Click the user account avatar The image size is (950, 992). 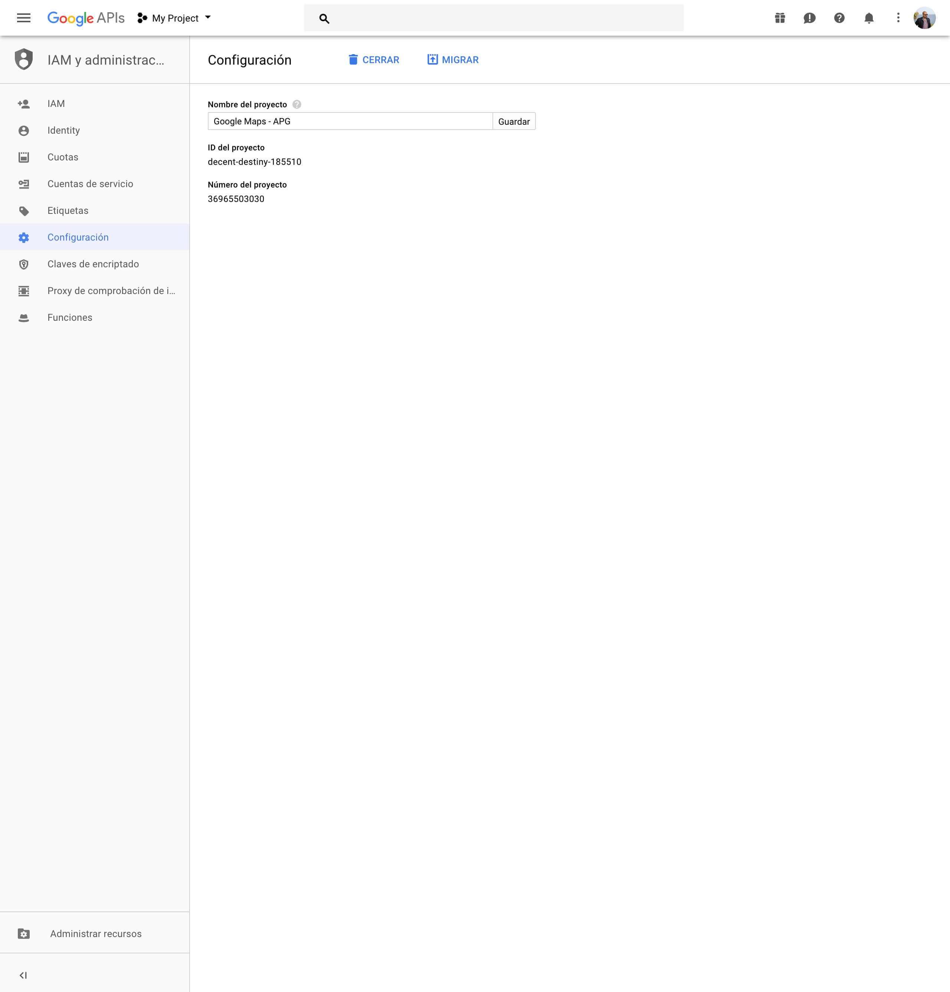click(x=924, y=18)
